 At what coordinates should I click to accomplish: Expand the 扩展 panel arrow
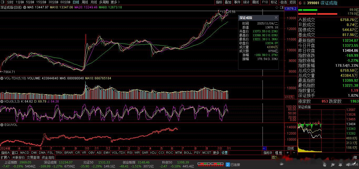[5, 157]
